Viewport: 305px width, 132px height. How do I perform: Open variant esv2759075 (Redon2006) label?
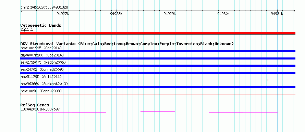43,62
